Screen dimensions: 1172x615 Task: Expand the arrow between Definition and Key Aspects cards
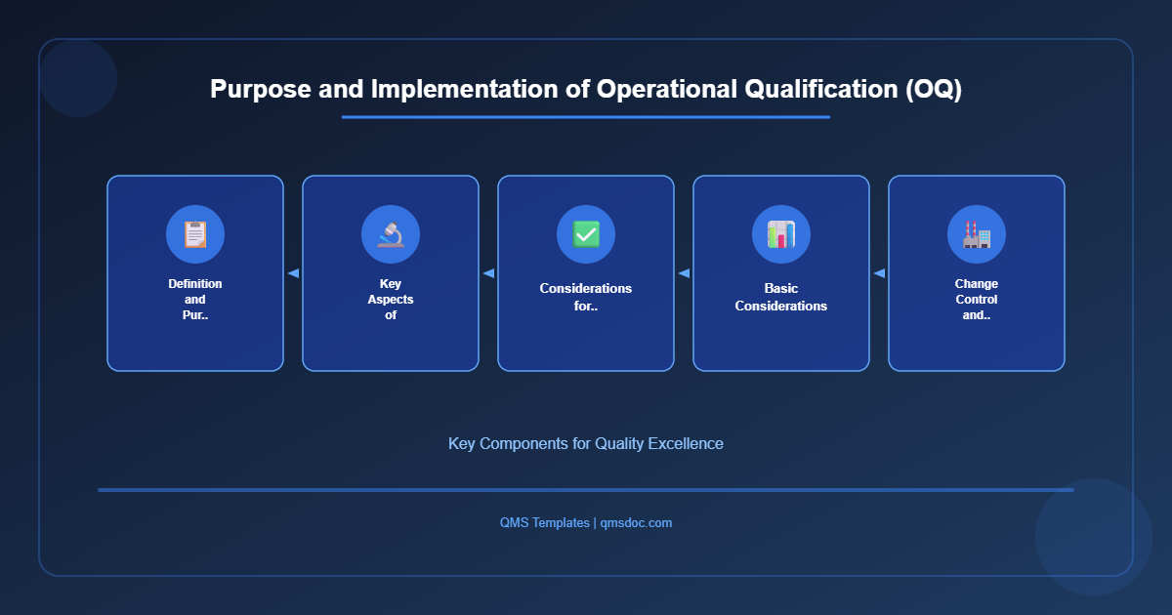pyautogui.click(x=293, y=273)
